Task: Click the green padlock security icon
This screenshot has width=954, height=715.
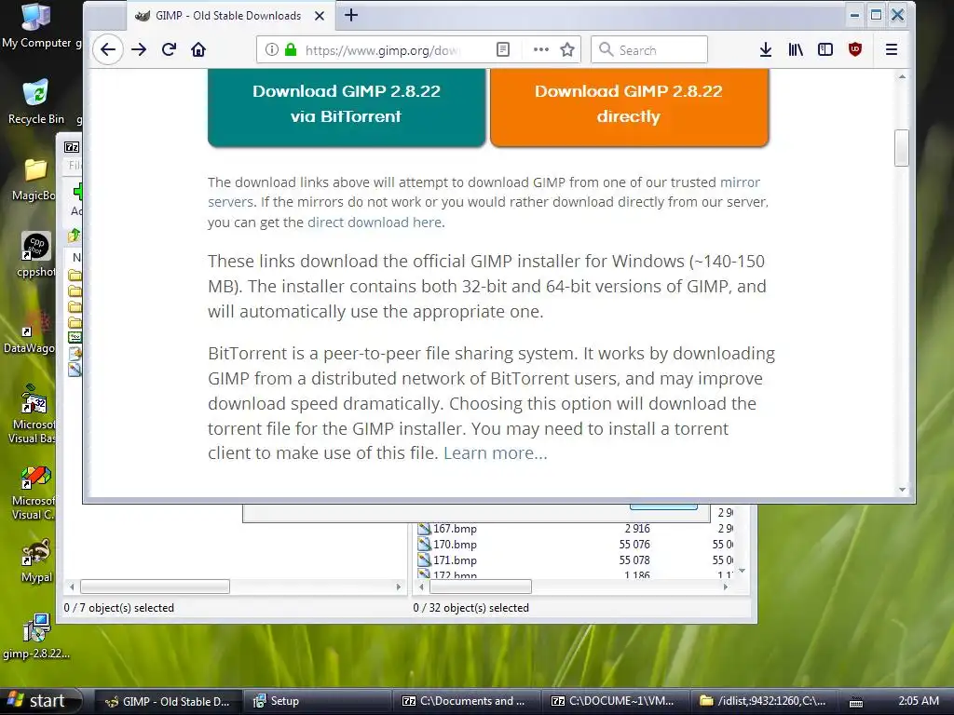Action: (x=291, y=49)
